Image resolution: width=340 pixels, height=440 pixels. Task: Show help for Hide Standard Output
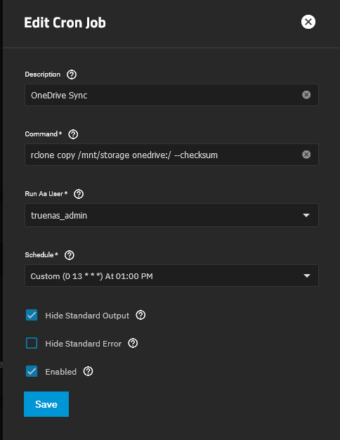[x=140, y=316]
